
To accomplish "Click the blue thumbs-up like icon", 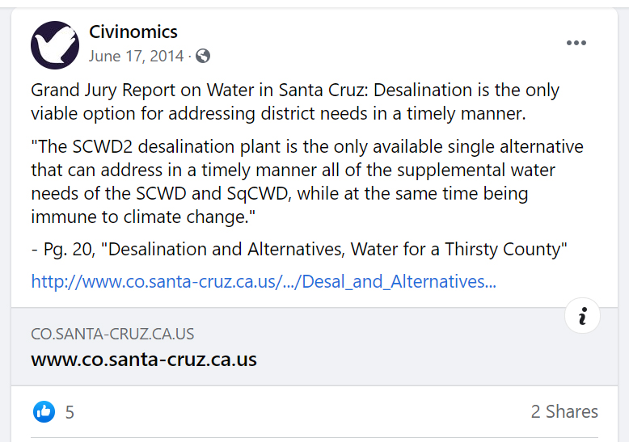I will point(44,412).
